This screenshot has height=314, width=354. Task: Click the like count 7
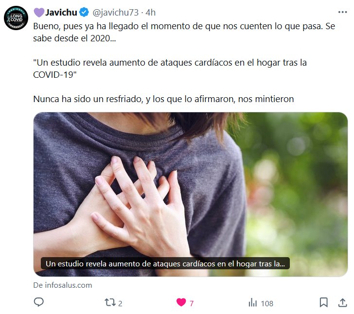(192, 304)
